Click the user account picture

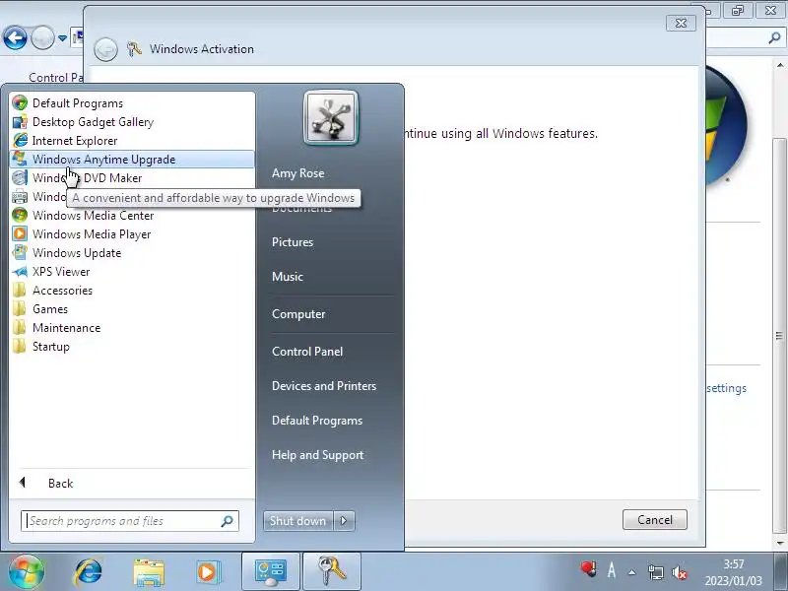coord(331,117)
